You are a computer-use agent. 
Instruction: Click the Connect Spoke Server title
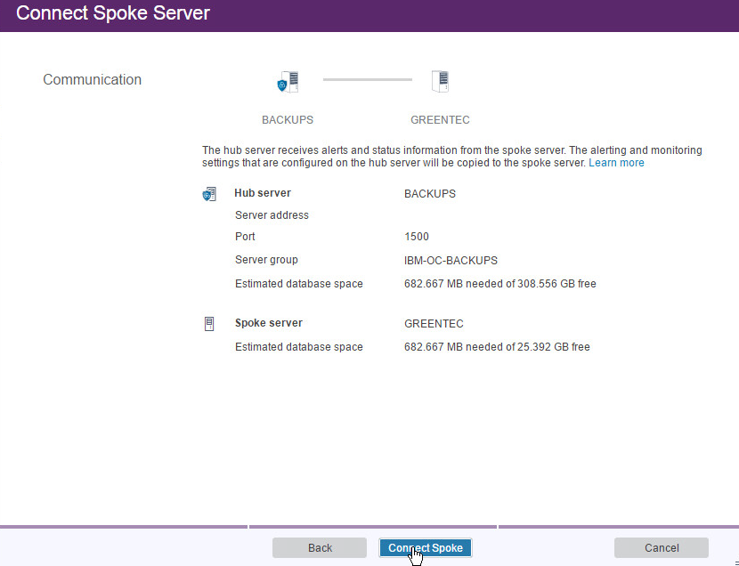tap(113, 14)
